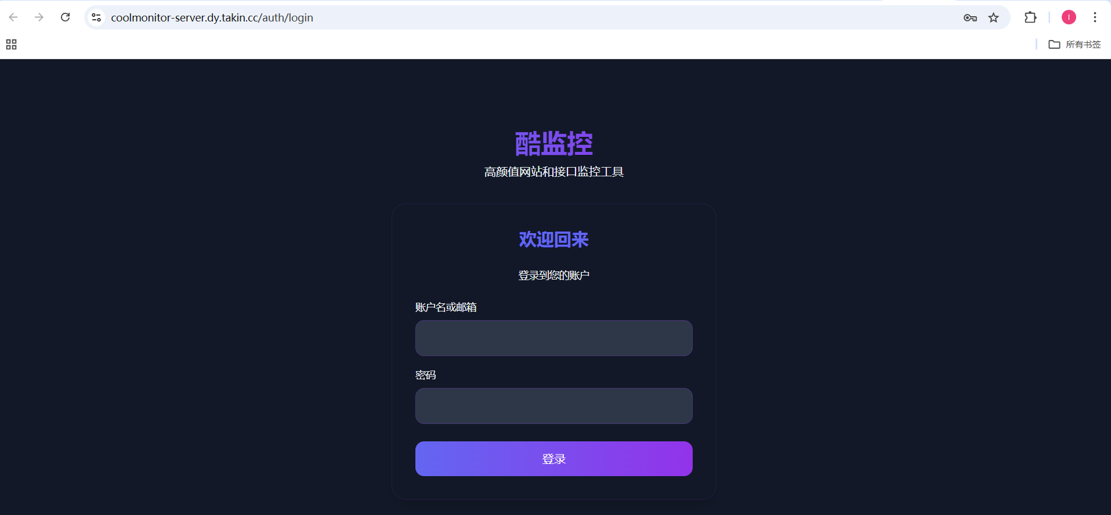Image resolution: width=1111 pixels, height=515 pixels.
Task: Focus the 账户名或邮箱 input field
Action: (554, 338)
